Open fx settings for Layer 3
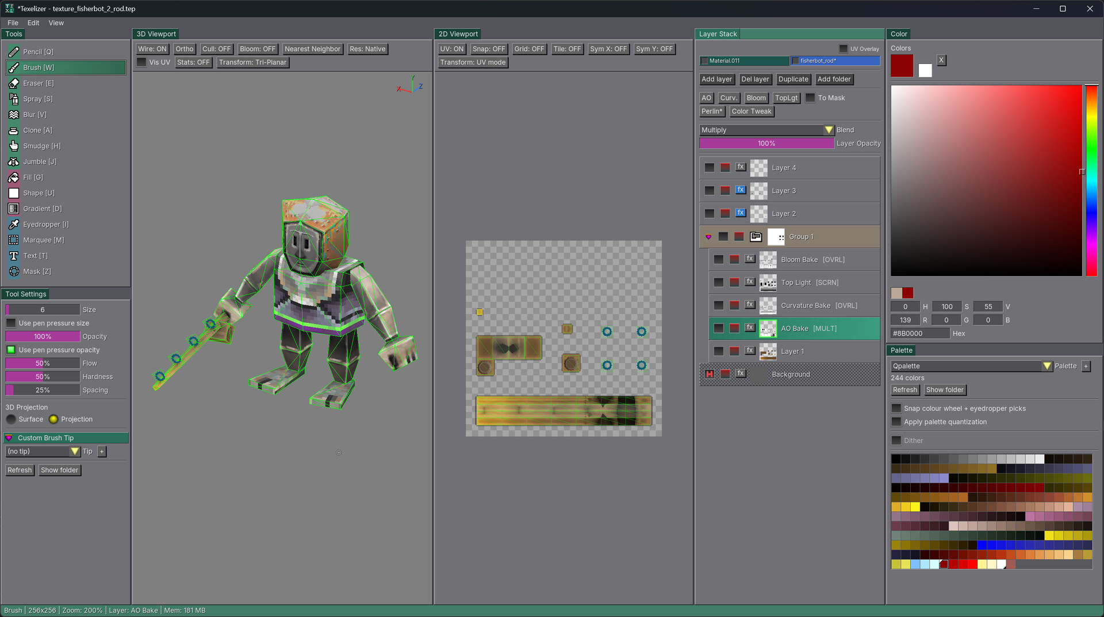The image size is (1104, 617). coord(741,190)
